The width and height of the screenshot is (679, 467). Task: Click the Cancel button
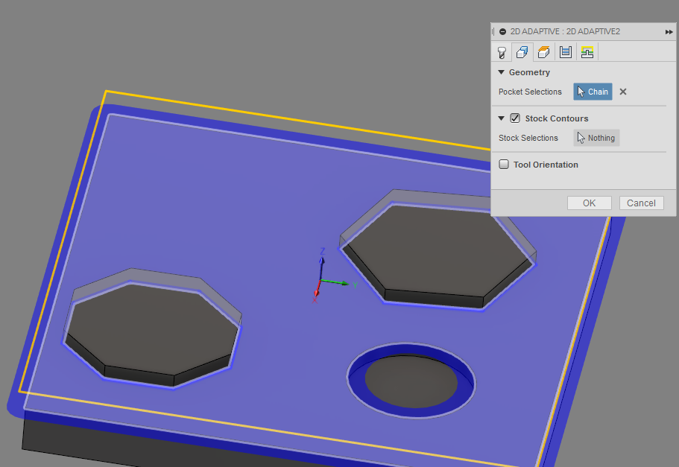point(641,203)
